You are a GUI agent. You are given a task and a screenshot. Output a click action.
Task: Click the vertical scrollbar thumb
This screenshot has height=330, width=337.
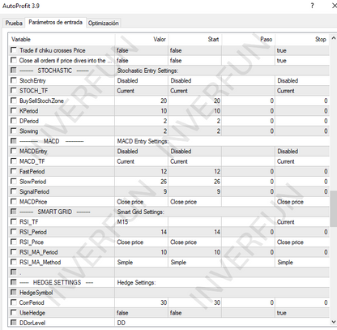334,208
